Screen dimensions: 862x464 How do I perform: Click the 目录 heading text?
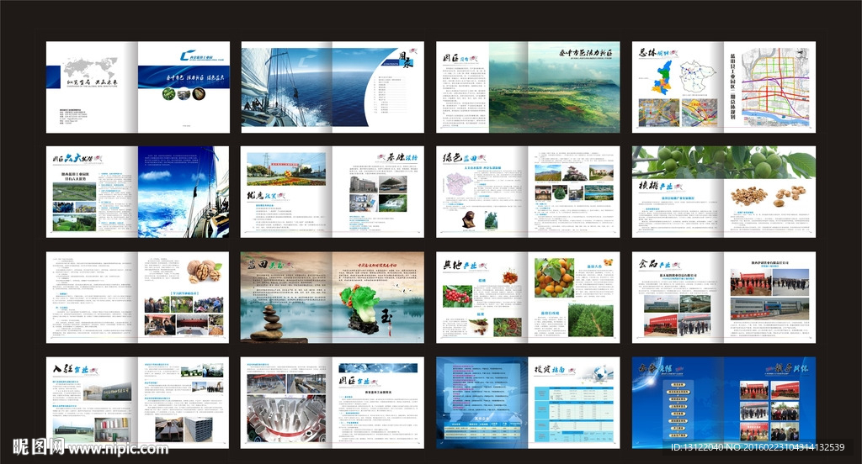click(x=405, y=58)
